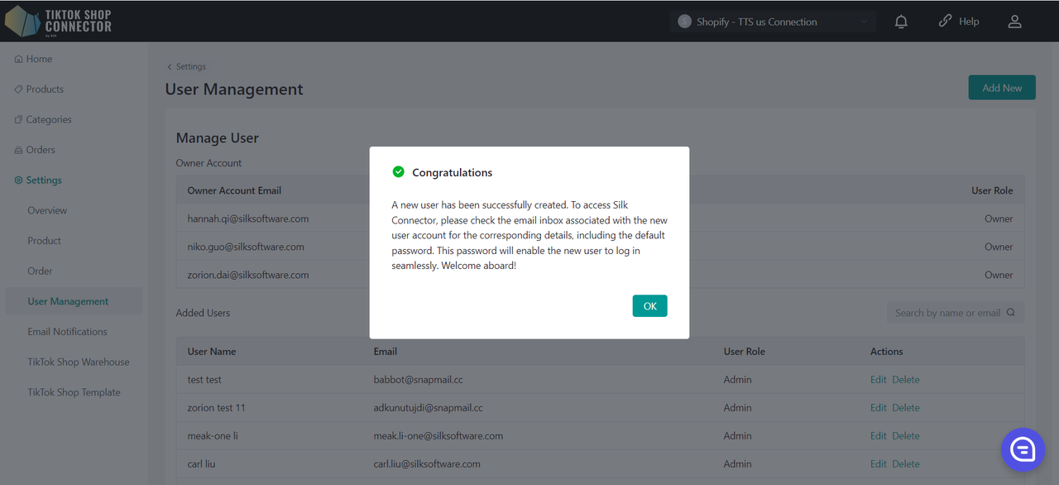Edit the test test user
1059x485 pixels.
pyautogui.click(x=878, y=380)
